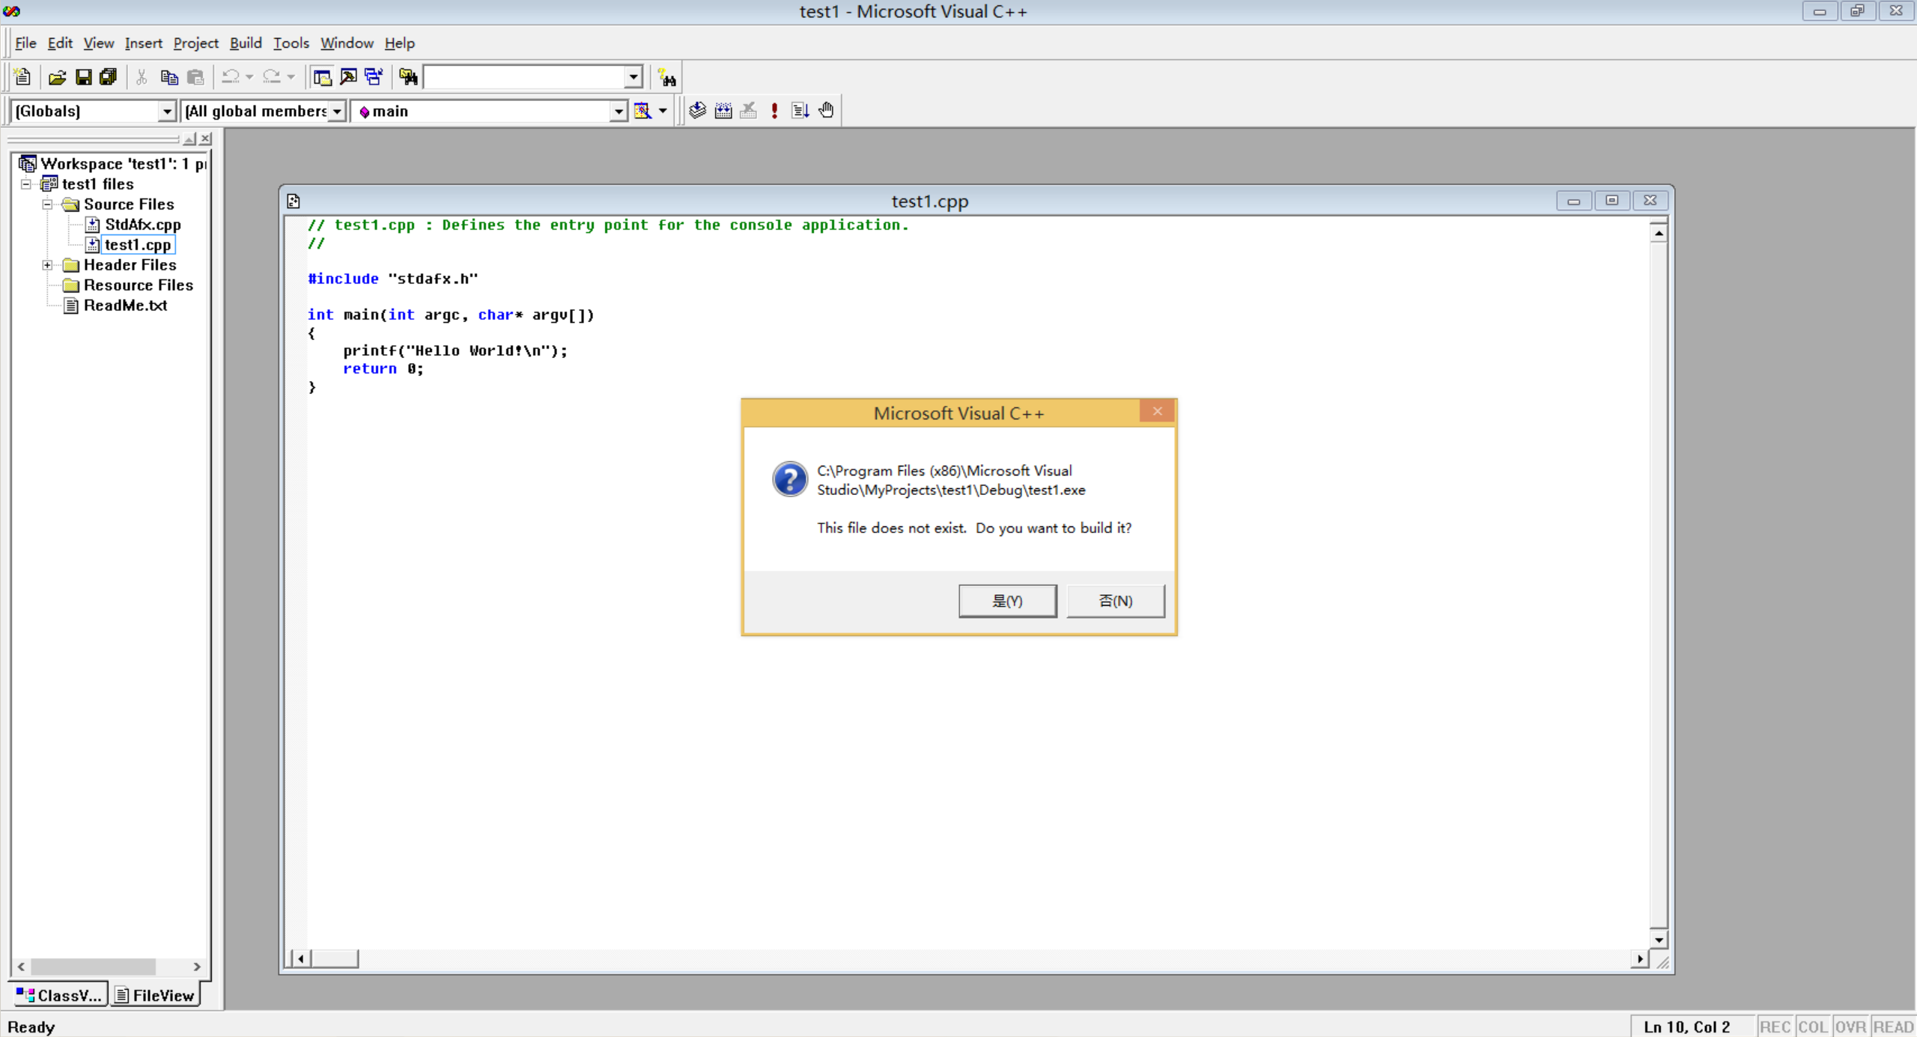
Task: Click the Save All toolbar icon
Action: pyautogui.click(x=109, y=77)
